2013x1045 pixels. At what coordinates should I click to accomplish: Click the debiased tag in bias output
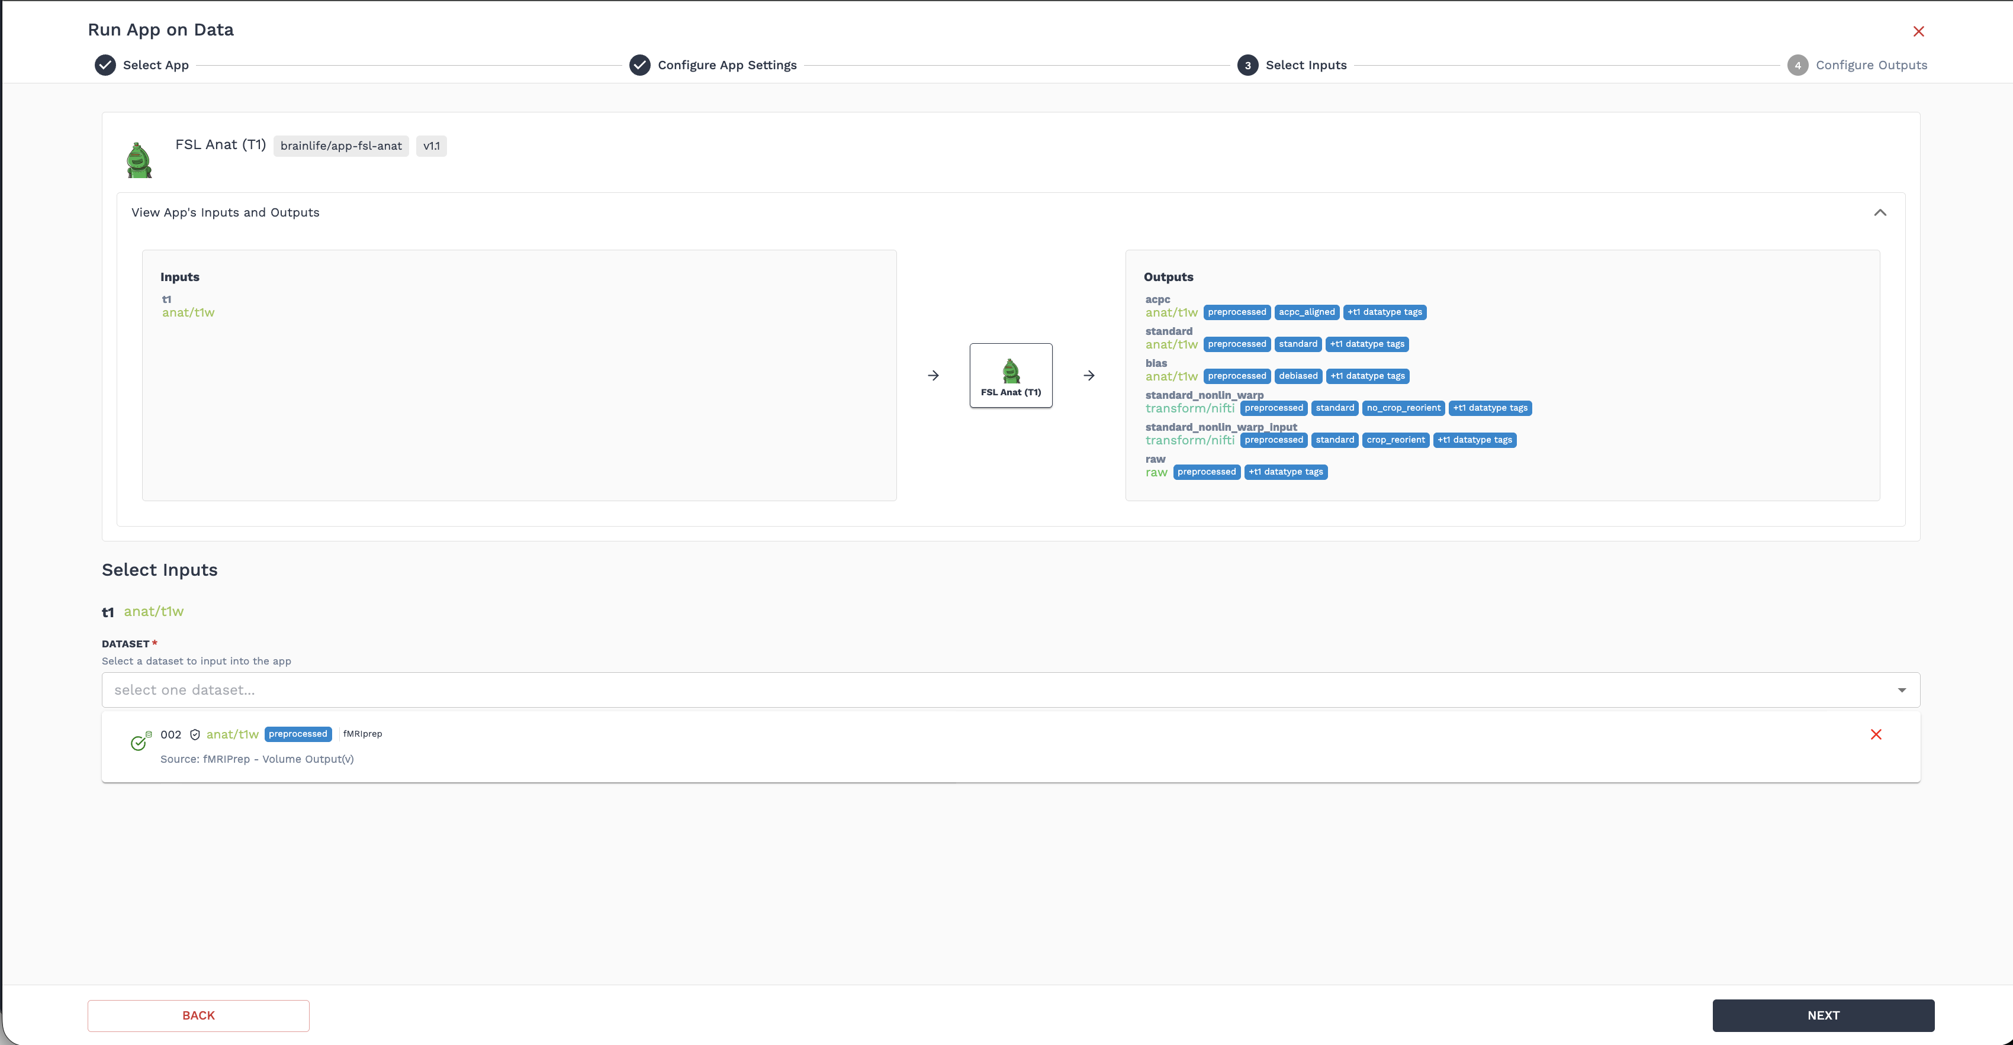click(x=1298, y=376)
